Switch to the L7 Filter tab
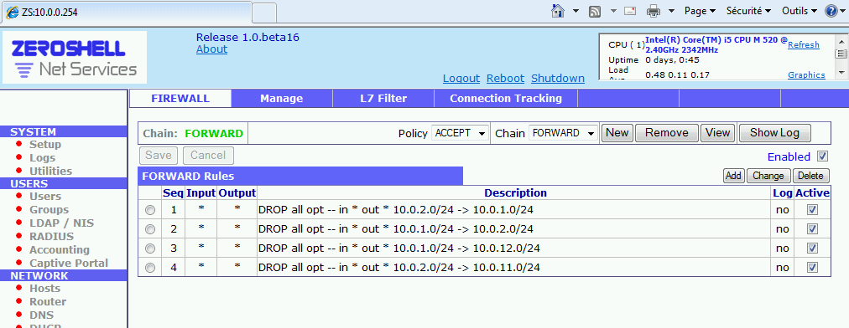Image resolution: width=849 pixels, height=328 pixels. click(383, 99)
